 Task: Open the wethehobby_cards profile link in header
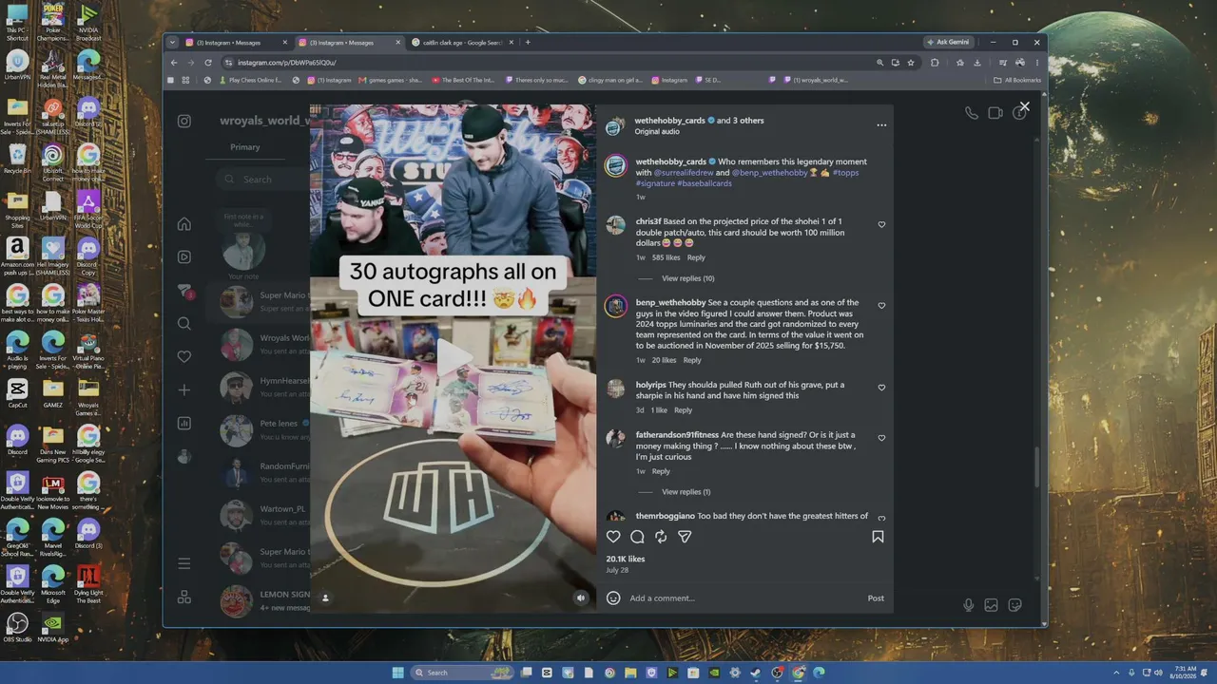pyautogui.click(x=671, y=121)
